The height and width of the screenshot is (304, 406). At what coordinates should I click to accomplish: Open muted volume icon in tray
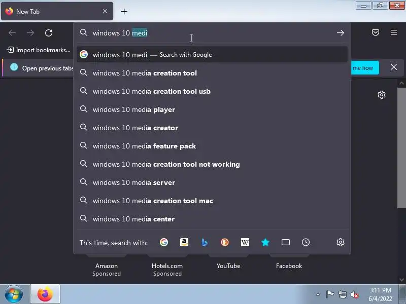coord(354,294)
